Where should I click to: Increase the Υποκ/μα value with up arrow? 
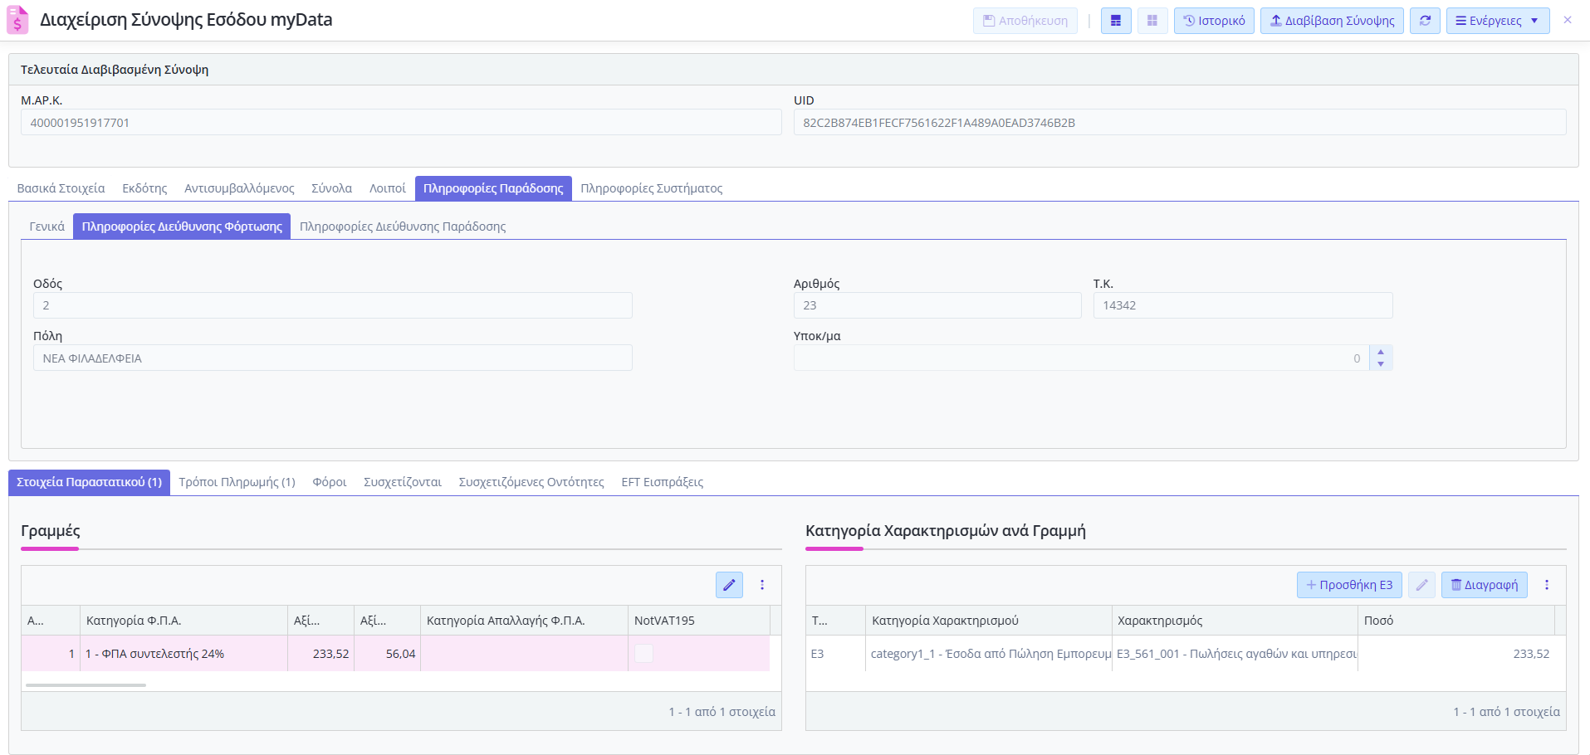1381,353
